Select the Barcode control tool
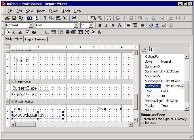Screen dimensions: 194x140 pos(74,32)
